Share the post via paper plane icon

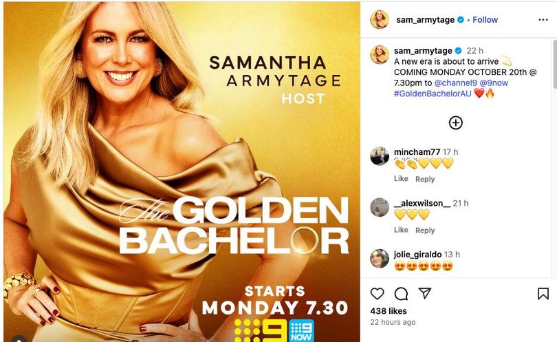tap(425, 293)
